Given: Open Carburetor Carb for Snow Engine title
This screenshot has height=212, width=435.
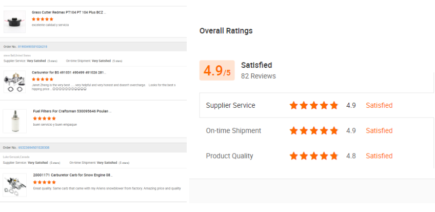Looking at the screenshot, I should point(72,175).
